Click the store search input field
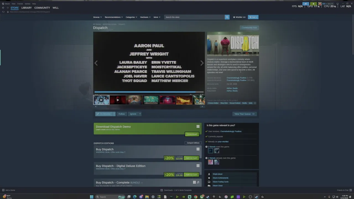This screenshot has height=199, width=354. pyautogui.click(x=194, y=17)
